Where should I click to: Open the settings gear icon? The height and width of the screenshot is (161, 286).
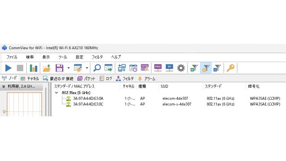pos(181,68)
